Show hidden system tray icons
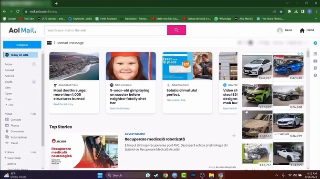Viewport: 320px width, 179px height. point(277,175)
